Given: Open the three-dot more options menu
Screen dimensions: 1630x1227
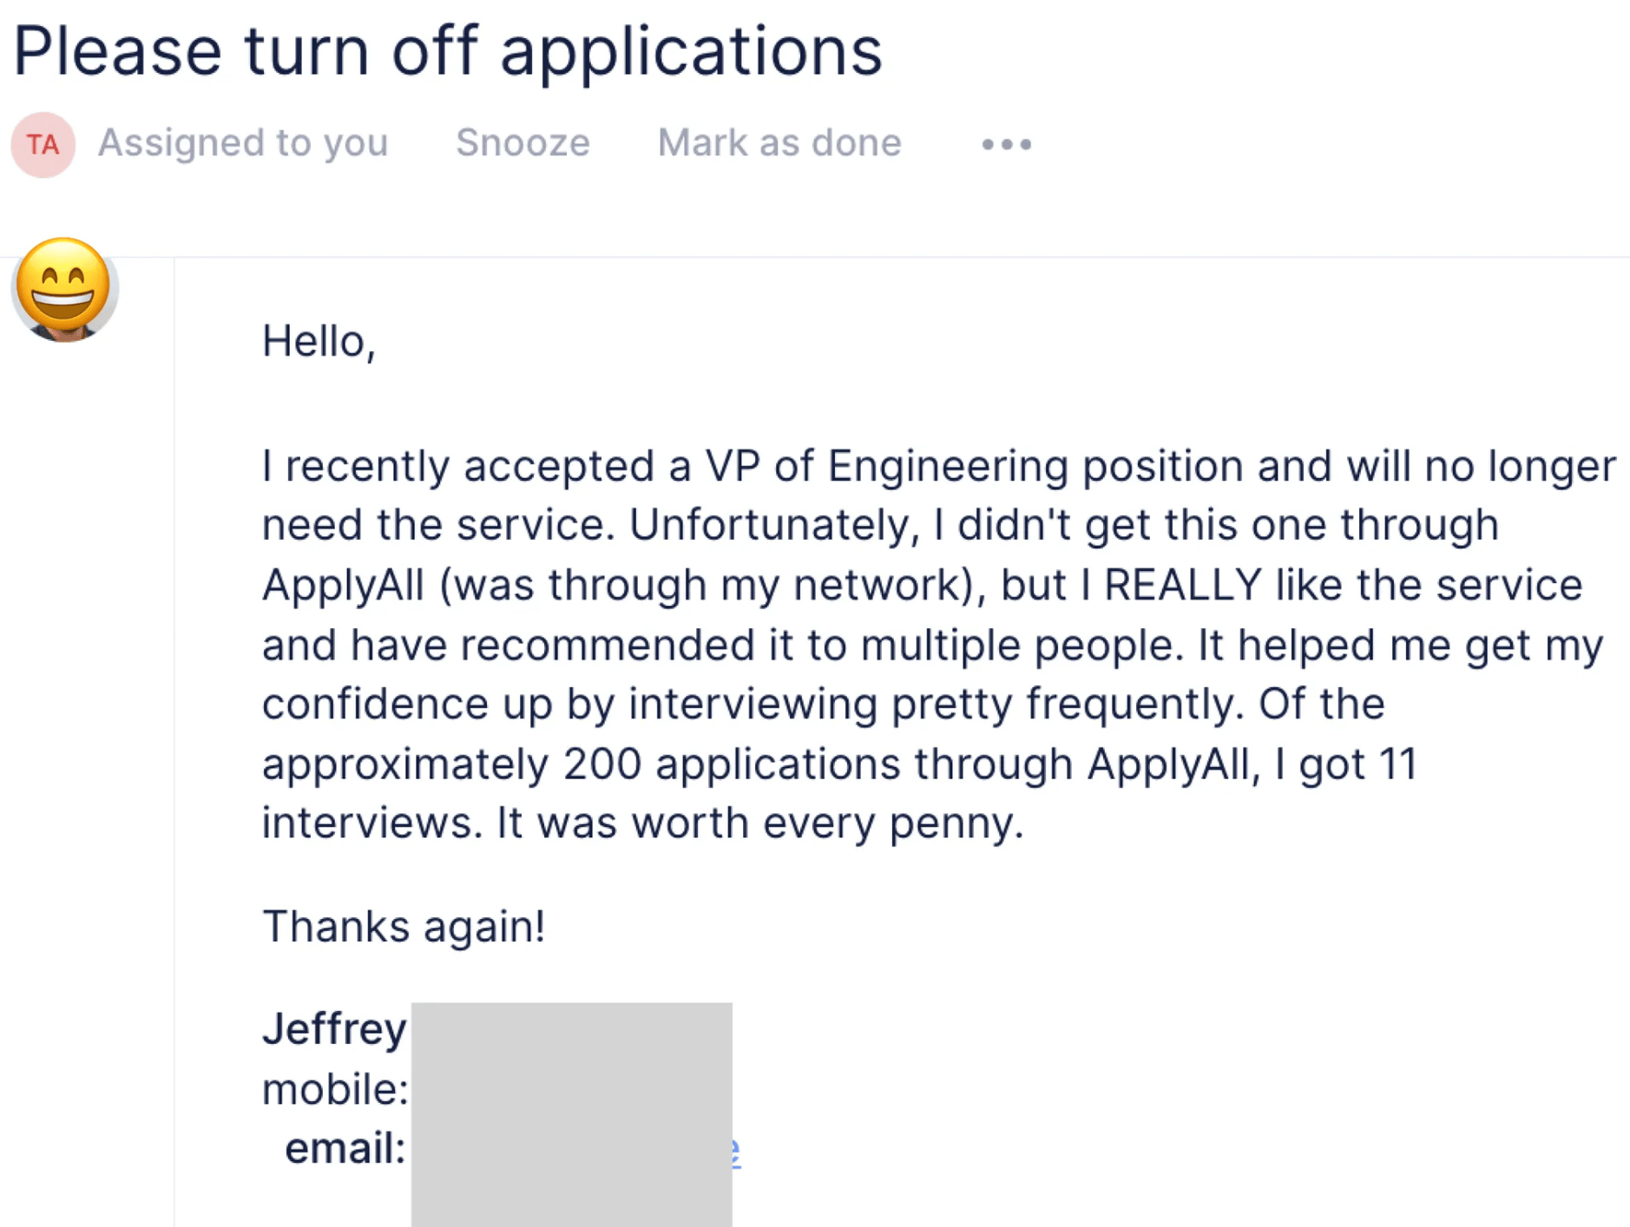Looking at the screenshot, I should (x=1006, y=144).
